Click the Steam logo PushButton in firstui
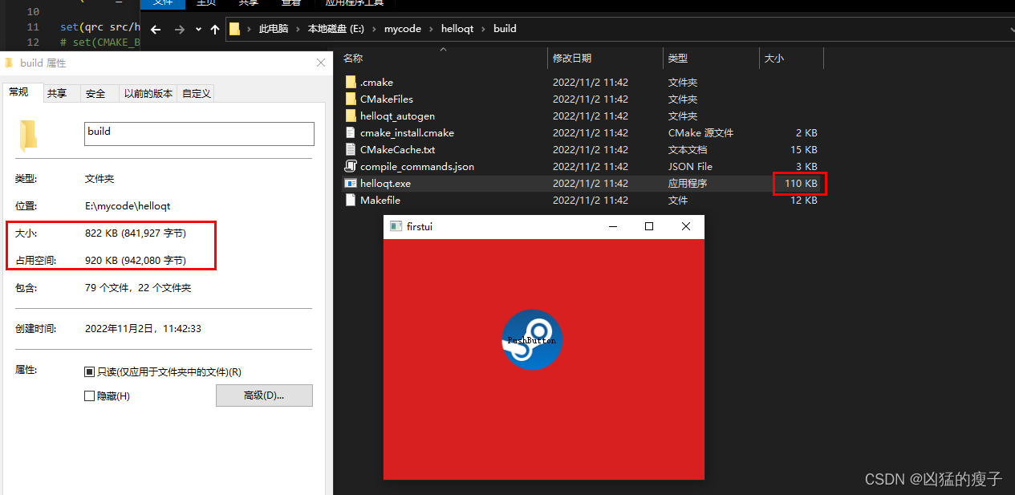The image size is (1015, 495). tap(532, 339)
